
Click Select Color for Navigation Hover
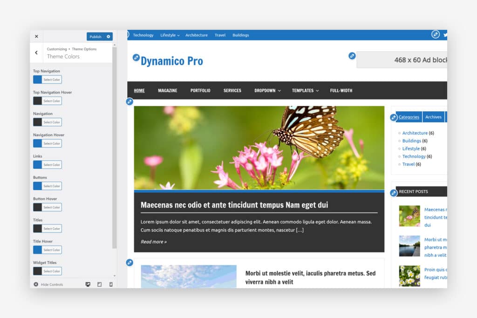click(x=52, y=143)
